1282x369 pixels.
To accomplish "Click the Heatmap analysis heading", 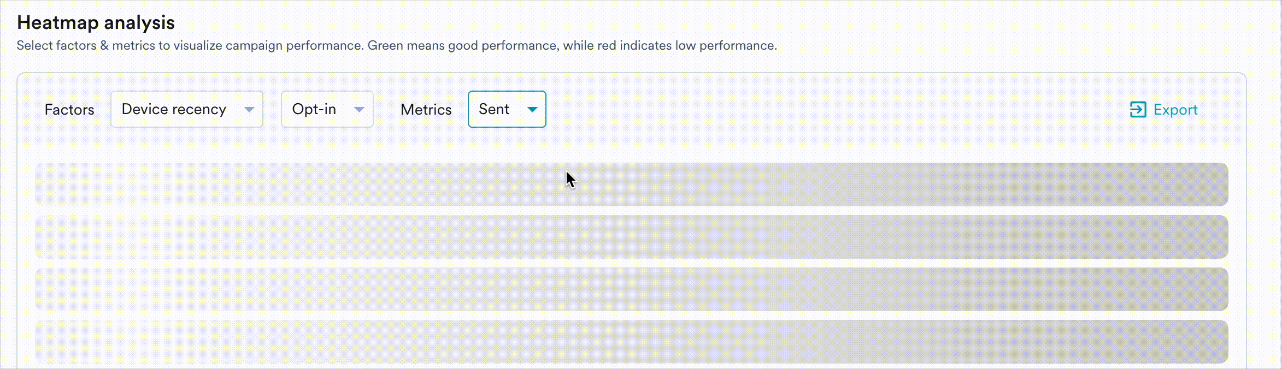I will (x=96, y=22).
